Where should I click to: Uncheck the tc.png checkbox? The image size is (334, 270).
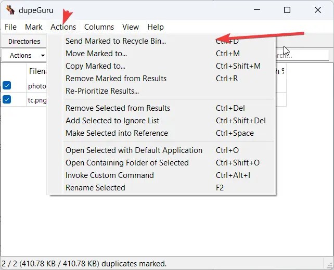tap(7, 99)
